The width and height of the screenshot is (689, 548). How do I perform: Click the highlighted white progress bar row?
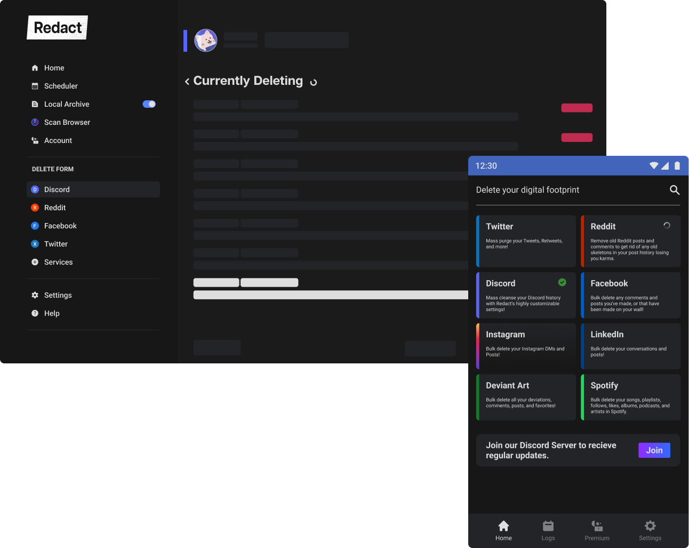(331, 295)
